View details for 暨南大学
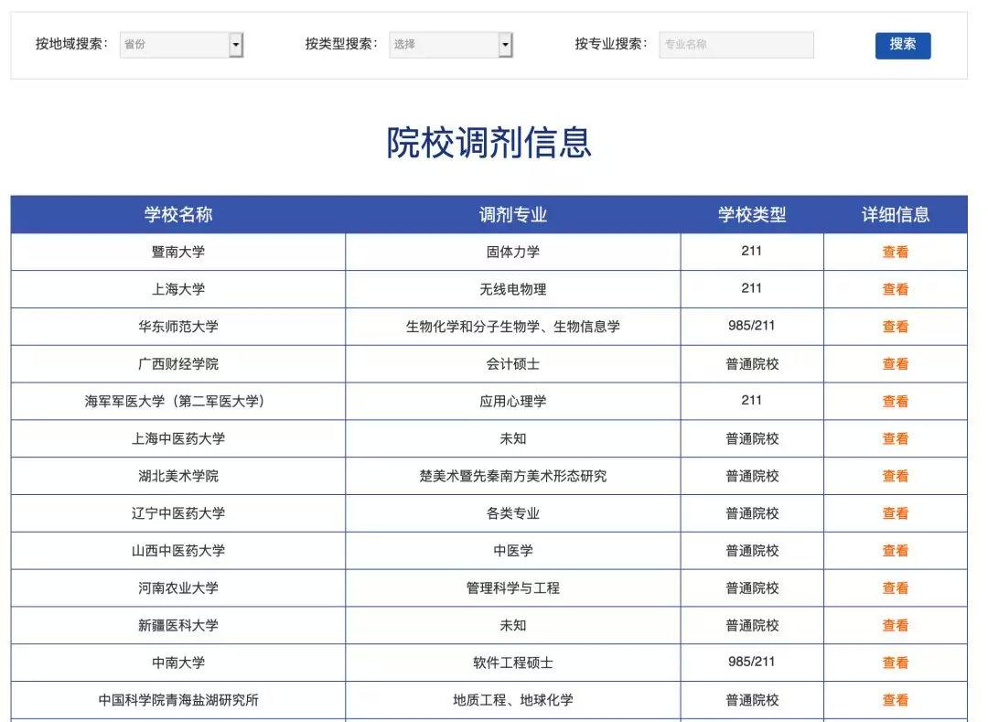The width and height of the screenshot is (988, 722). pos(896,252)
